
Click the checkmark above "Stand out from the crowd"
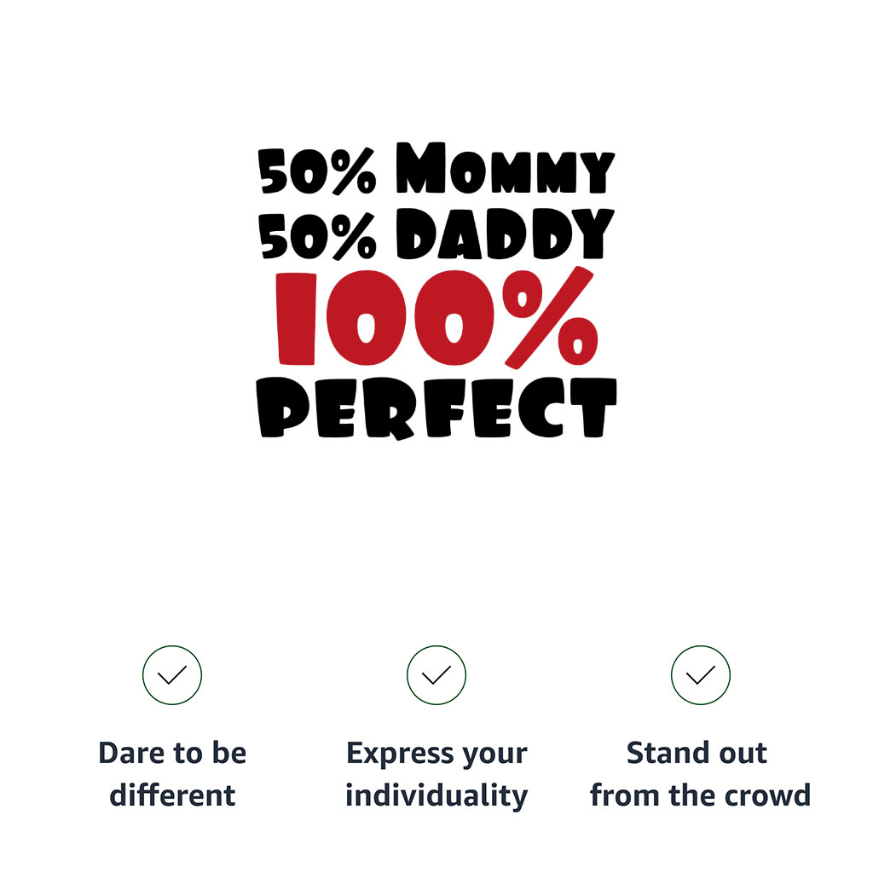click(x=701, y=675)
